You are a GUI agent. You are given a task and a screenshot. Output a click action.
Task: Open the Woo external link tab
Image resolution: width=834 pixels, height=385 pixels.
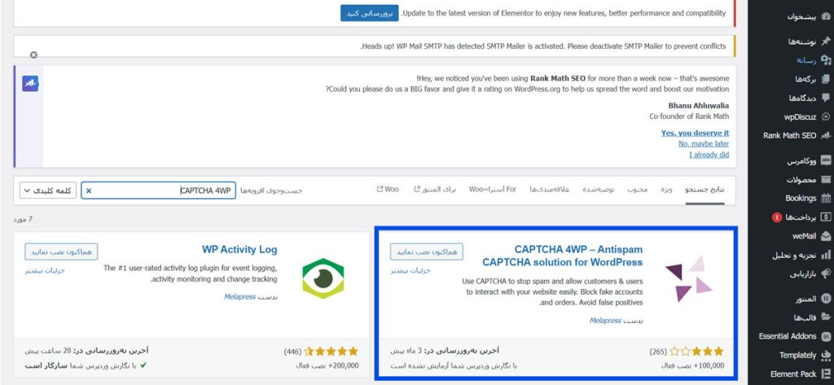pos(388,190)
